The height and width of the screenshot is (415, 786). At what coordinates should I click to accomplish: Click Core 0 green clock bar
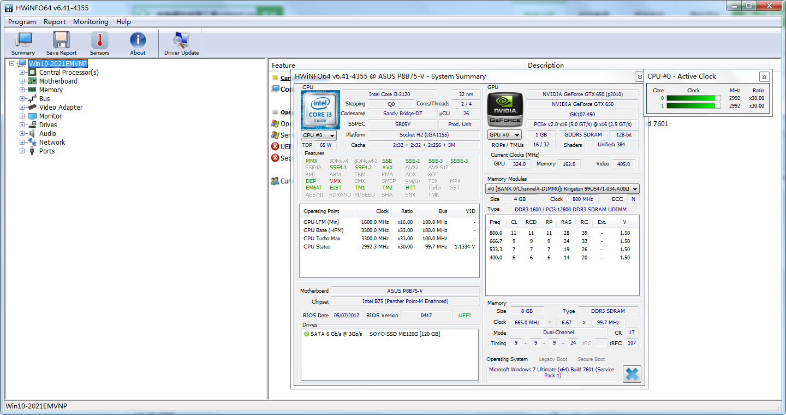click(693, 98)
